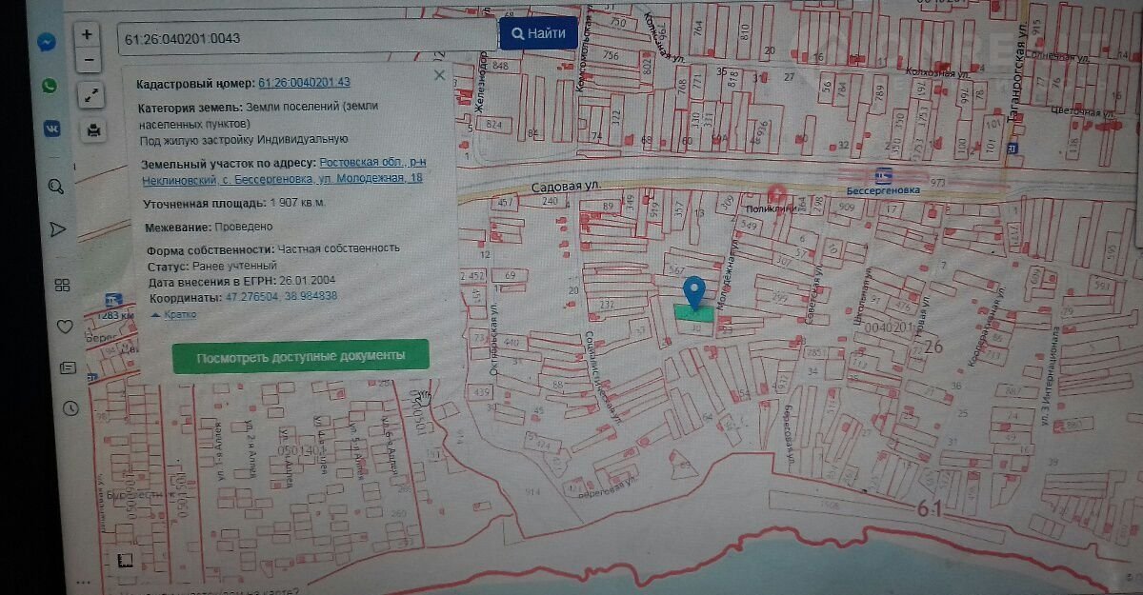
Task: Click the green highlighted land parcel
Action: (693, 312)
